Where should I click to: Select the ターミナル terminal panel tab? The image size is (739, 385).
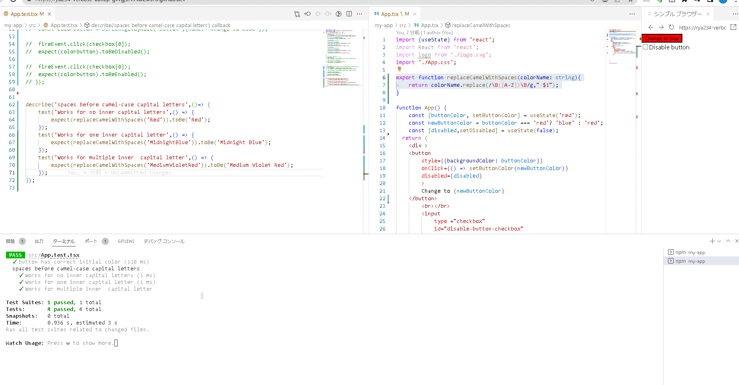pyautogui.click(x=64, y=241)
